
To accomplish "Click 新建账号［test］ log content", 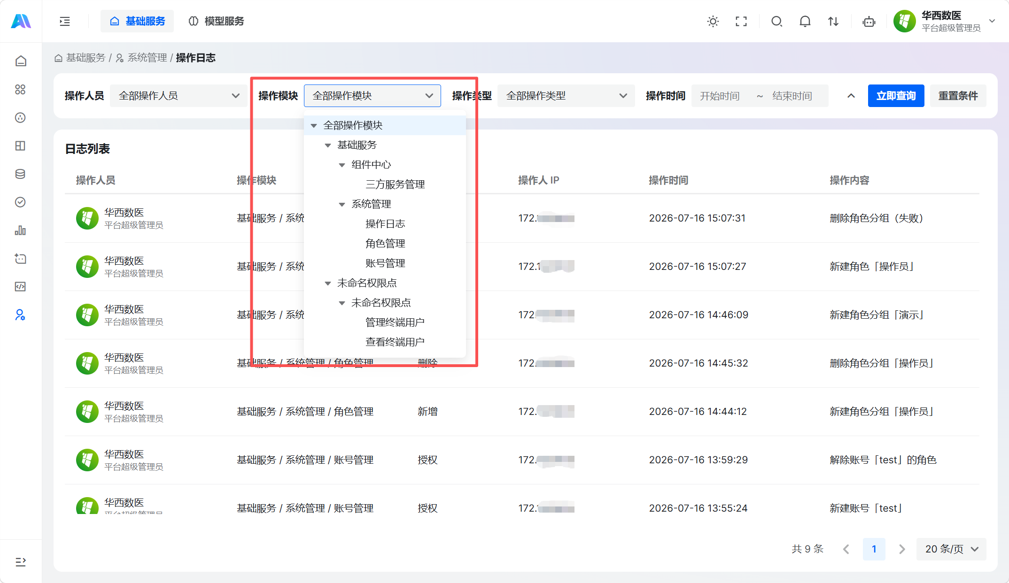I will click(x=866, y=508).
